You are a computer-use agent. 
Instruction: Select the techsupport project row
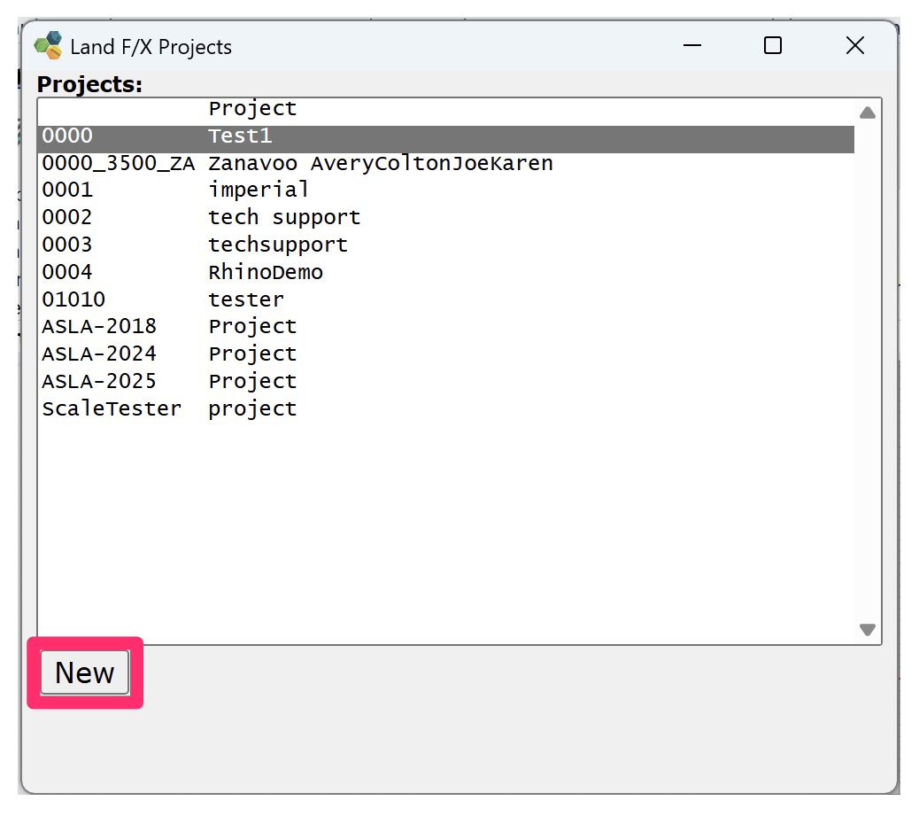tap(266, 245)
